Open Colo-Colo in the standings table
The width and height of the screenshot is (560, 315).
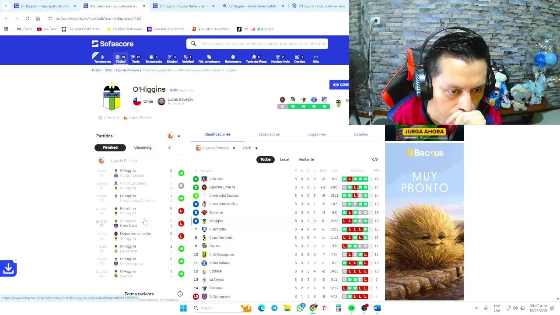pyautogui.click(x=287, y=179)
